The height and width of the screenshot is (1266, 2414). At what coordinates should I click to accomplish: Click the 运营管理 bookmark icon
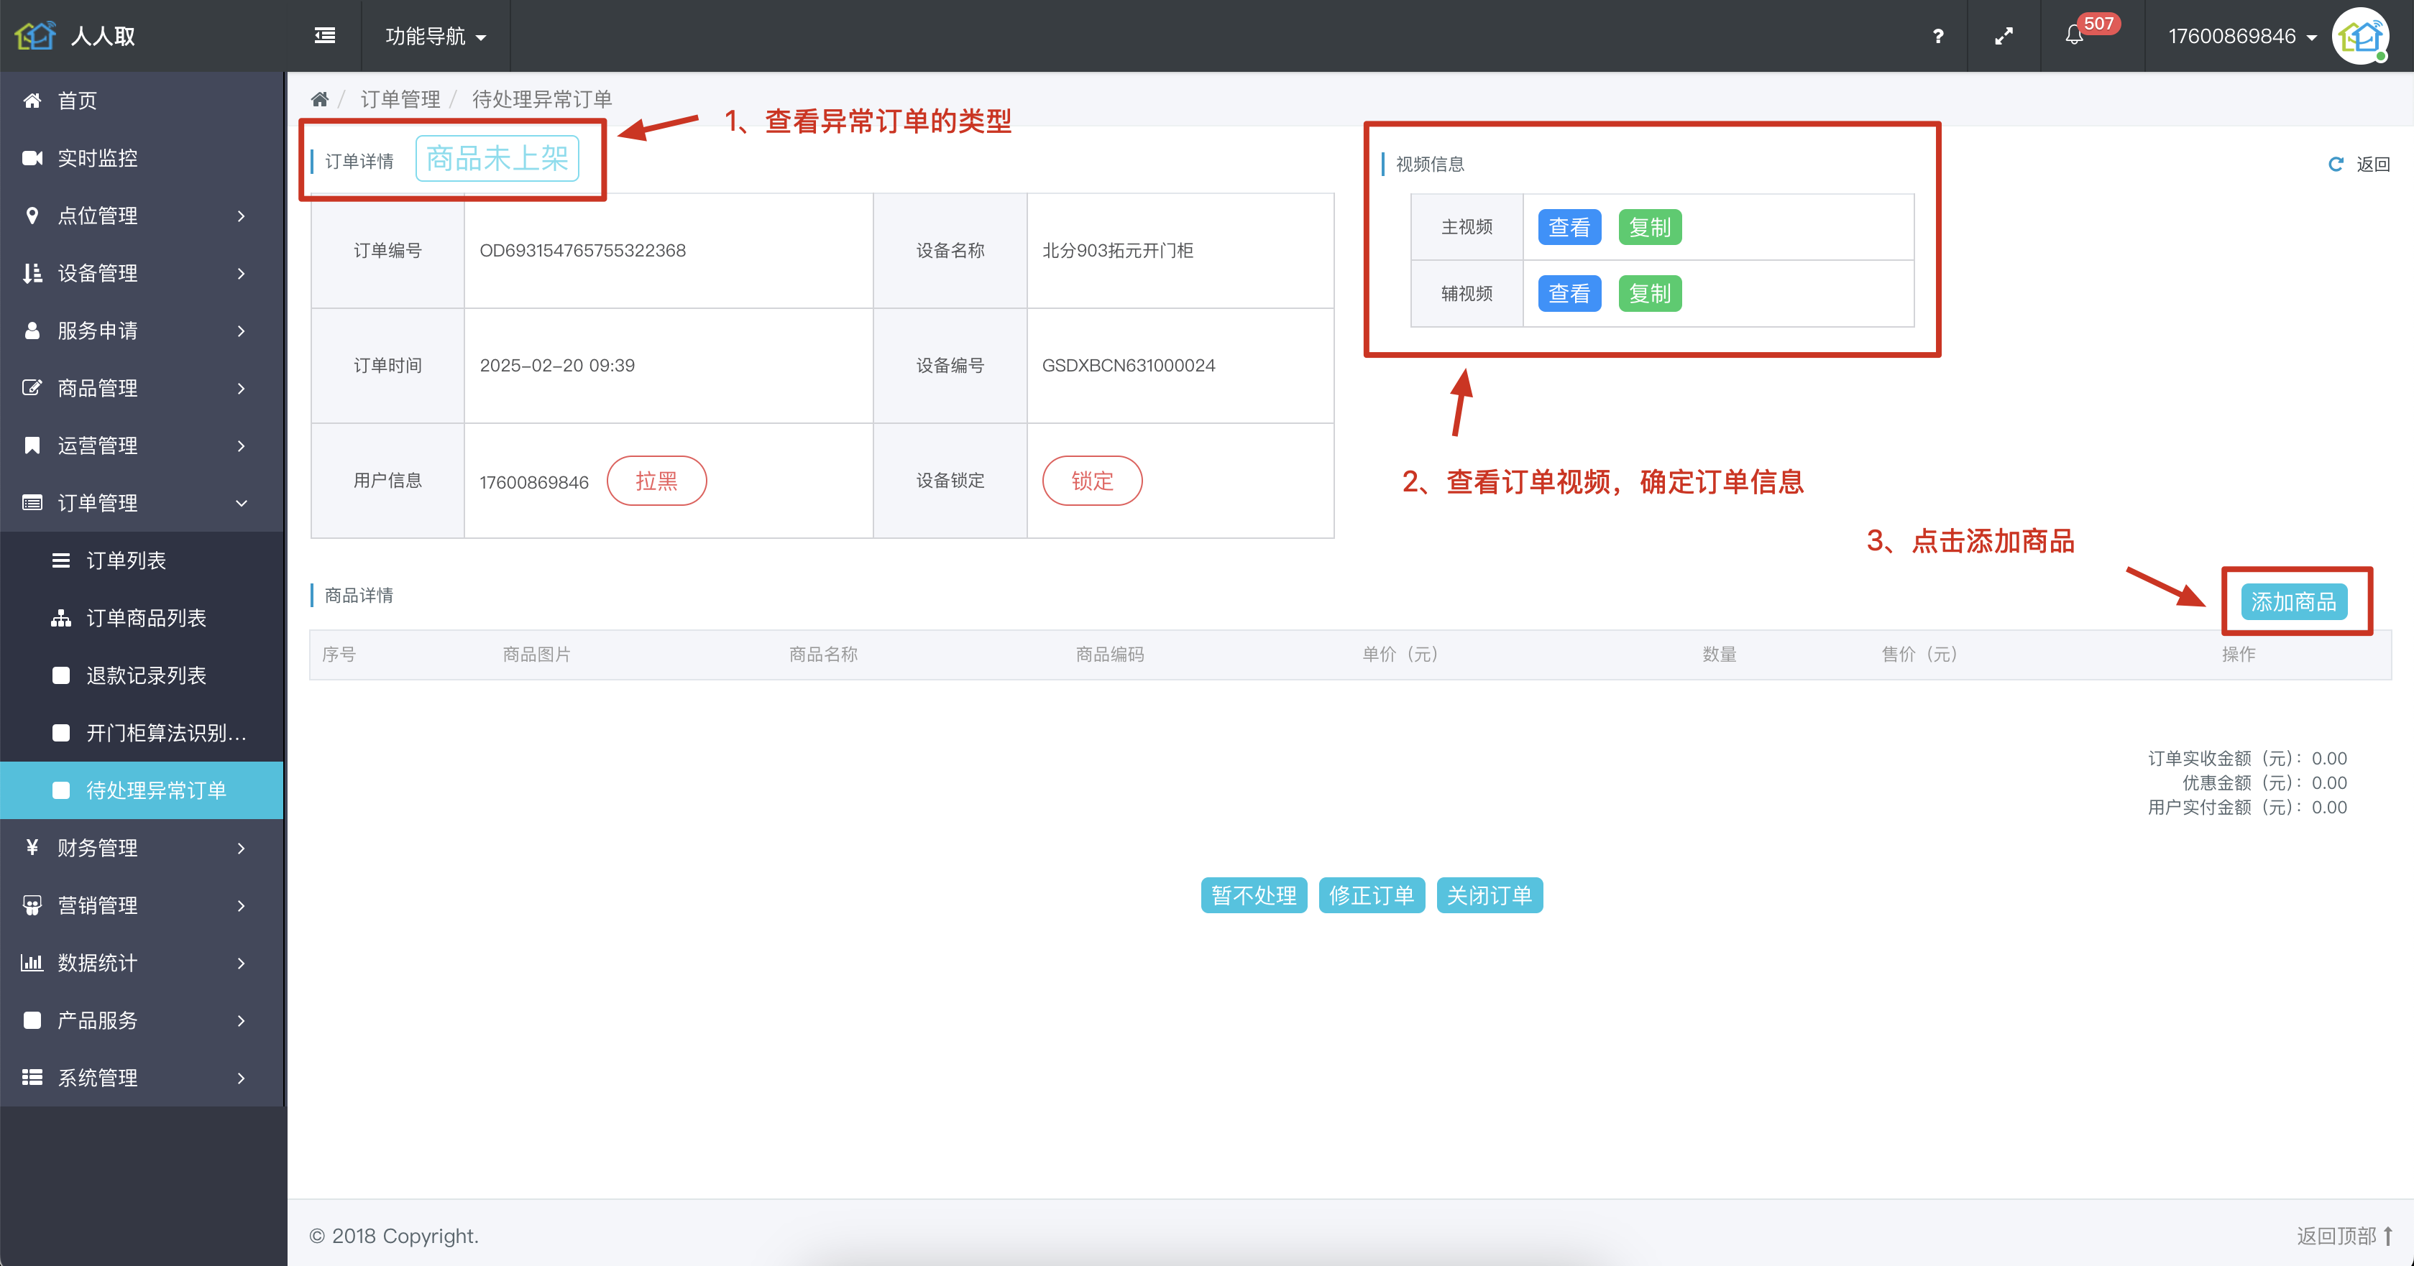(32, 445)
